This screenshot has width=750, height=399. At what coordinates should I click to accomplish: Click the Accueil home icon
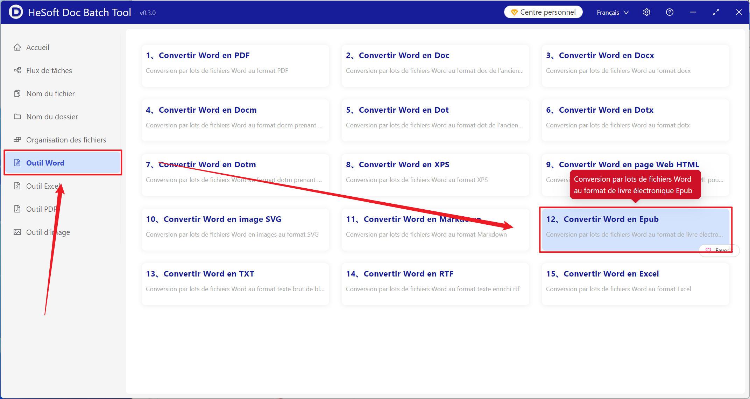click(17, 47)
